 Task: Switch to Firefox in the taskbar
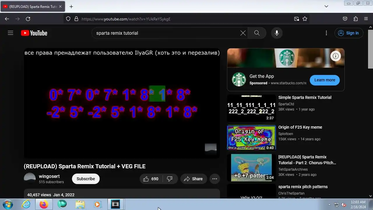coord(44,204)
